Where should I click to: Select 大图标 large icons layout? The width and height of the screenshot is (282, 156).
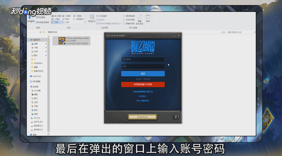coord(67,16)
